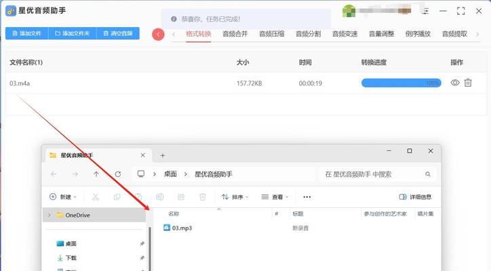This screenshot has height=271, width=491.
Task: Select OneDrive in the navigation pane
Action: (94, 215)
